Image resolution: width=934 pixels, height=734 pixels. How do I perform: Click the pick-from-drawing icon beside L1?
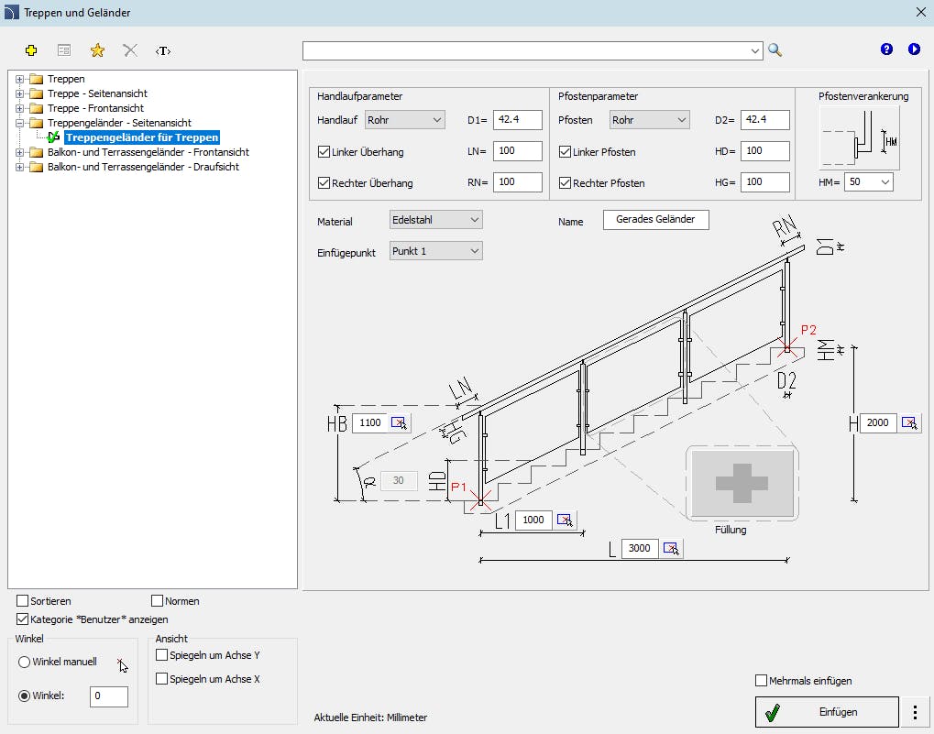click(564, 520)
